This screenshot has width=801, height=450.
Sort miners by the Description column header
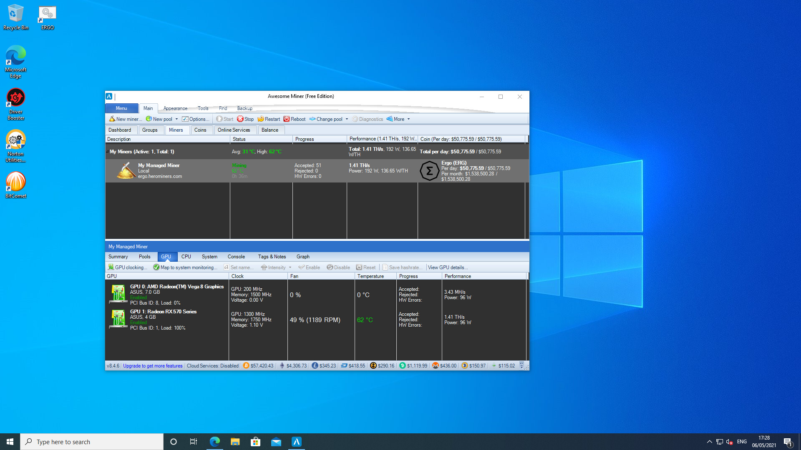(167, 139)
